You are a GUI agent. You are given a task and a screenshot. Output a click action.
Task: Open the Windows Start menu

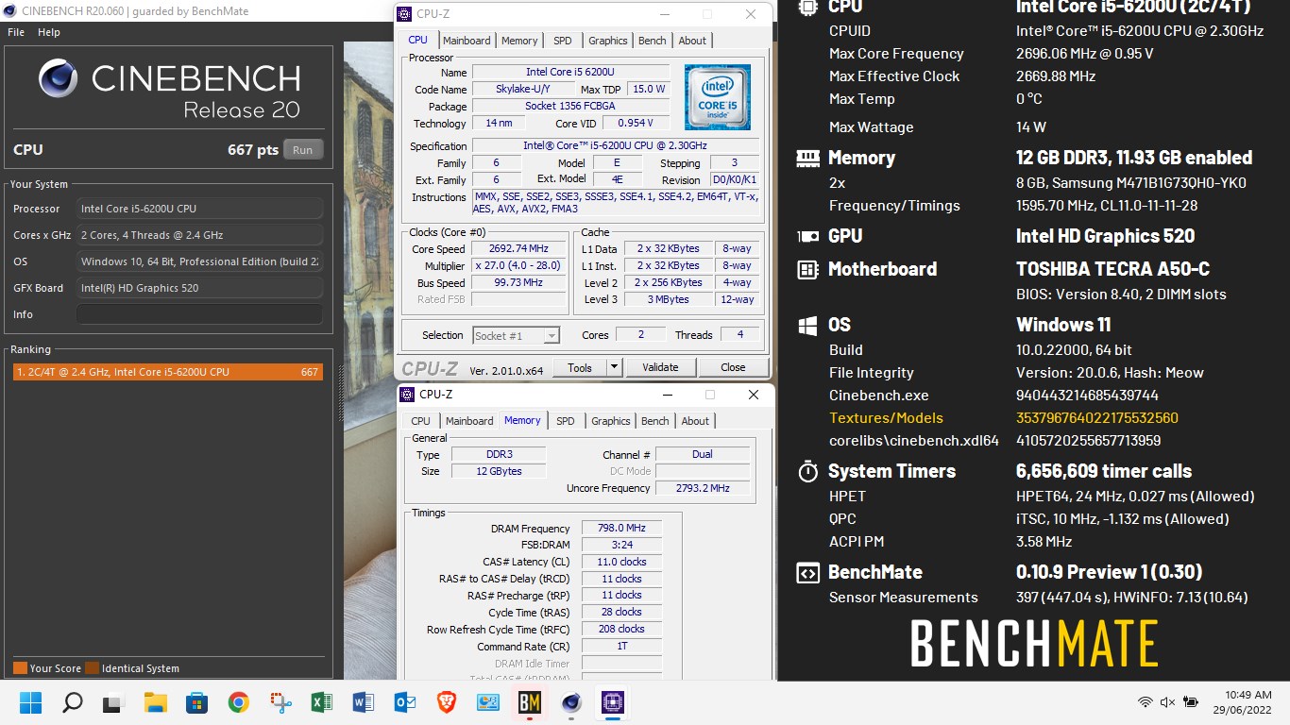(31, 702)
